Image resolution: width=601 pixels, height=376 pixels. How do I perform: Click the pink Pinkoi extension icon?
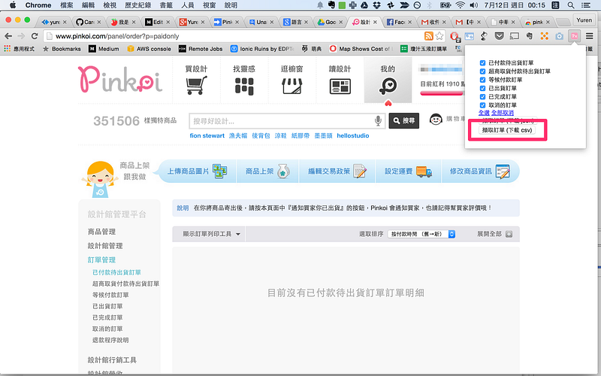(x=575, y=35)
